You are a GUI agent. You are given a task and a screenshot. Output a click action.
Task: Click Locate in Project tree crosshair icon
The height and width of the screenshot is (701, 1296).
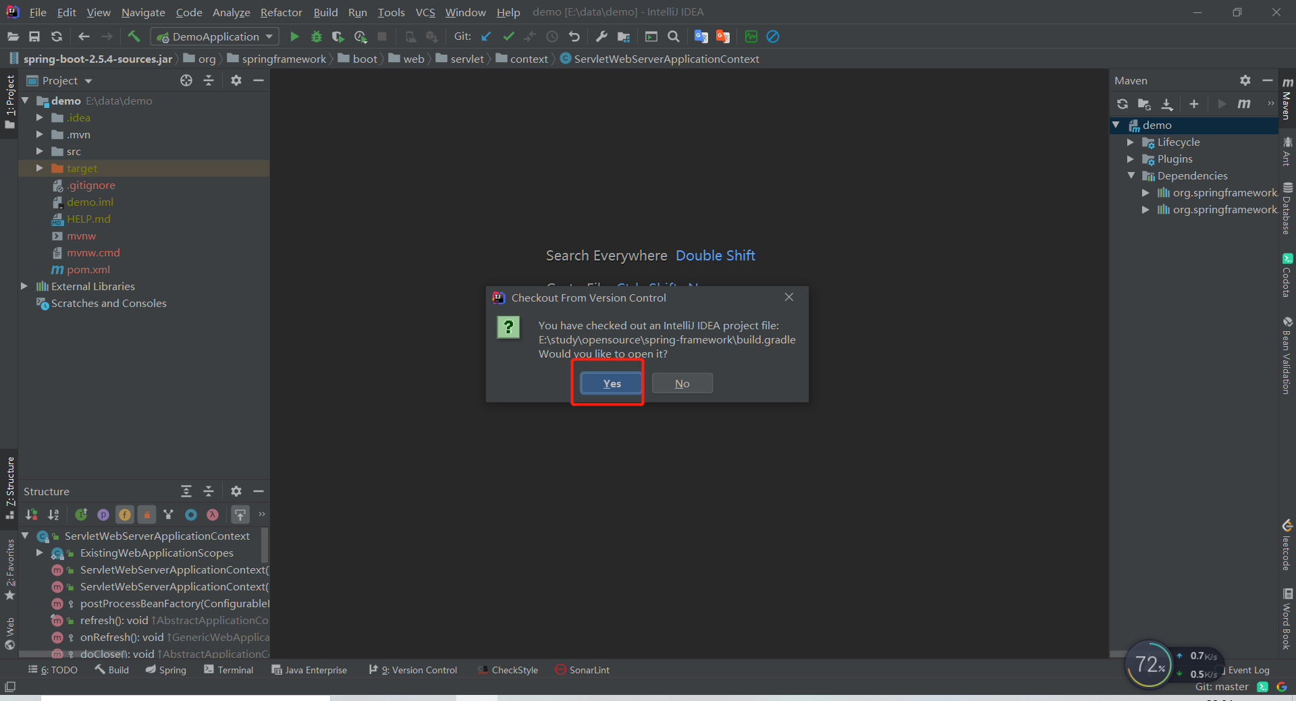(186, 80)
